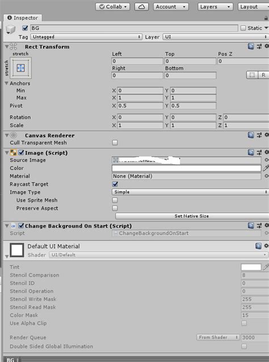Enable Use Sprite Mesh checkbox
Image resolution: width=269 pixels, height=362 pixels.
(x=115, y=200)
